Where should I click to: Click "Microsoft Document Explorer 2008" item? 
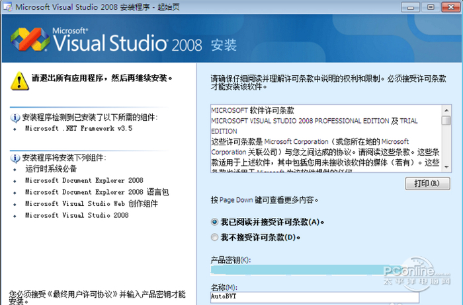tap(84, 180)
